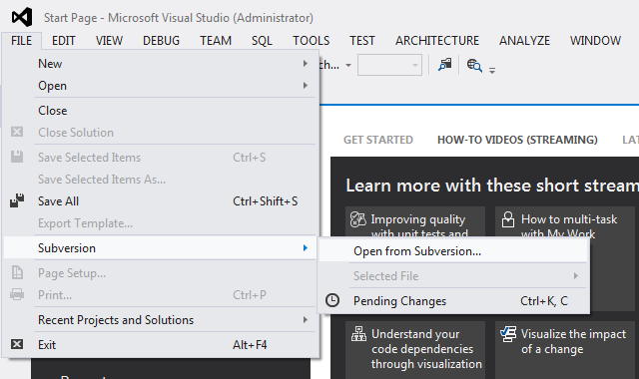This screenshot has width=639, height=379.
Task: Open Understand your code dependencies video
Action: tap(415, 349)
